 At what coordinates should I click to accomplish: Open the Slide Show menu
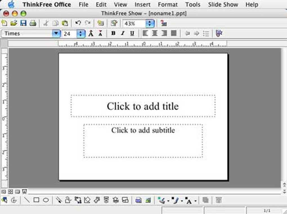[x=223, y=4]
